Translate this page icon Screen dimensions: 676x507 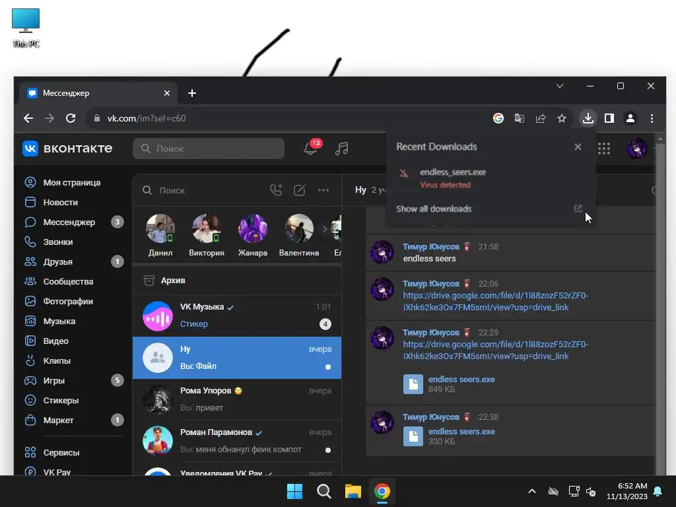click(519, 118)
